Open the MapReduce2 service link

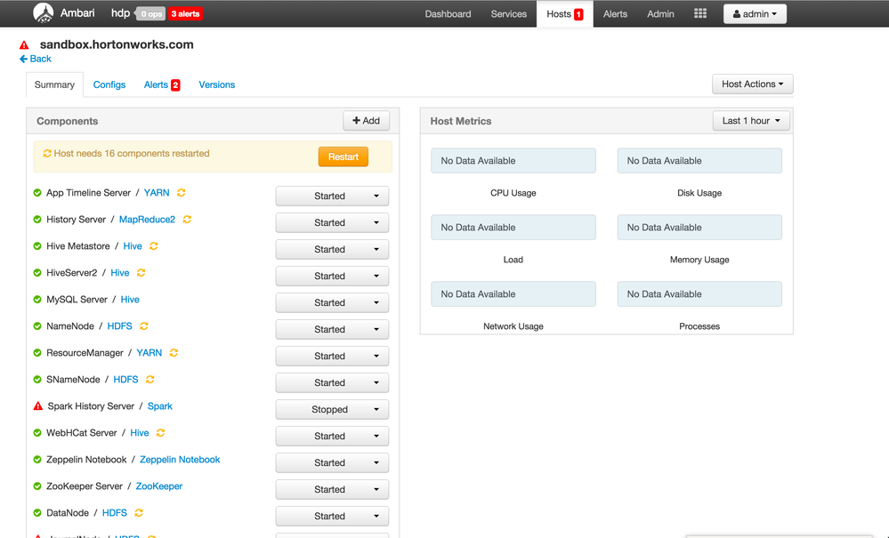pos(147,219)
